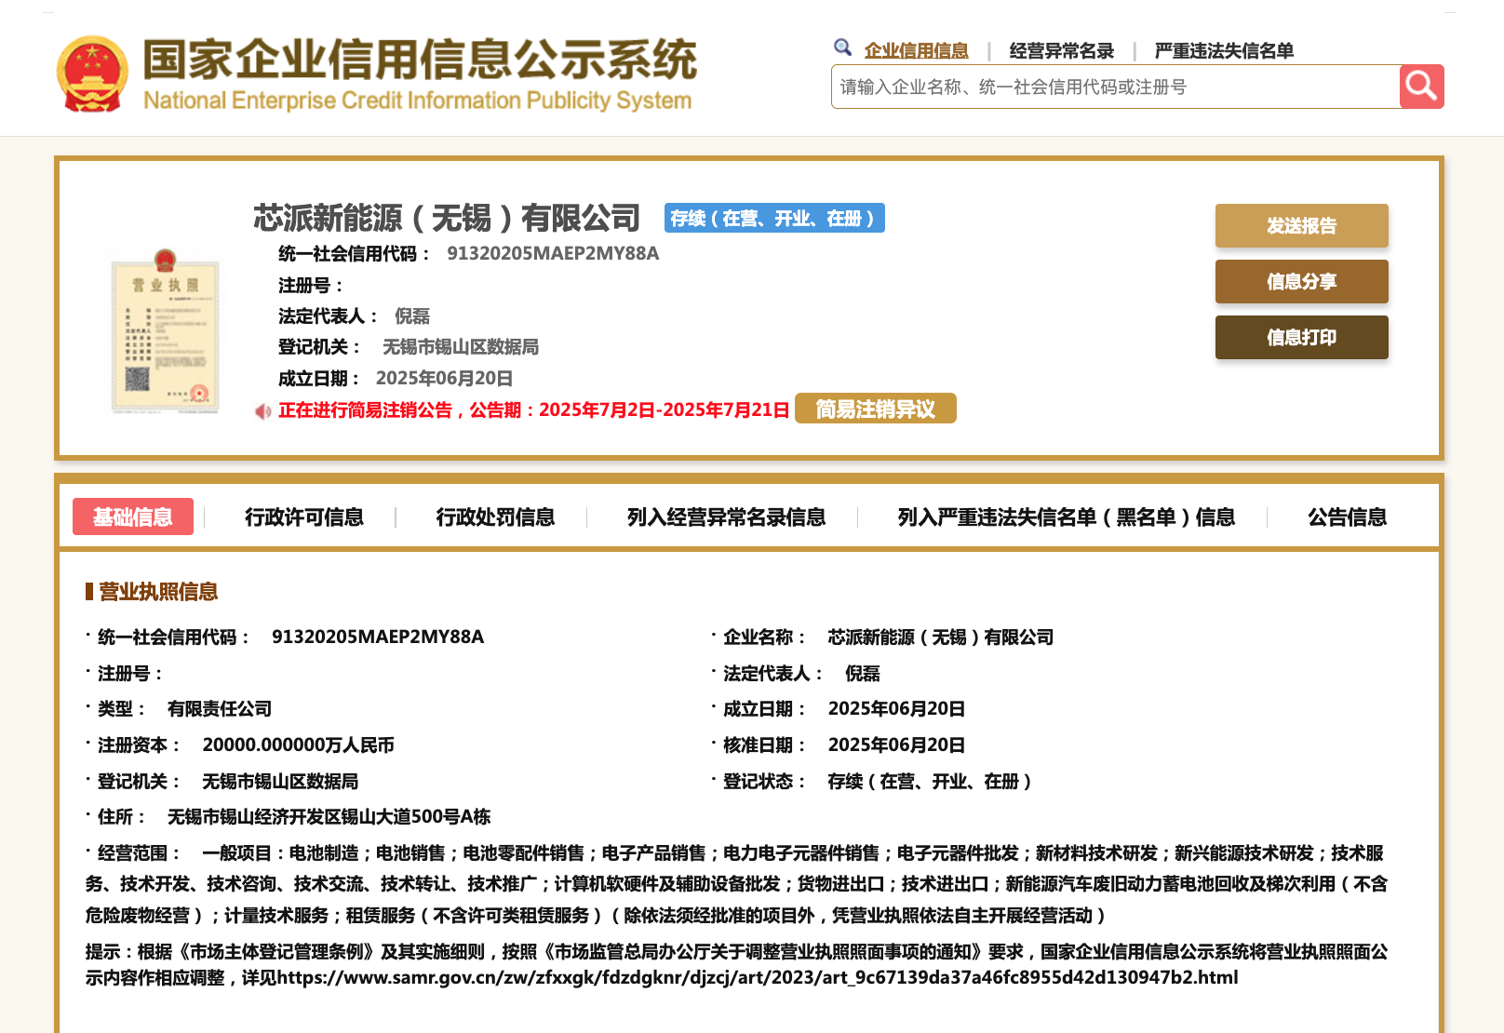Switch search to 经营异常名录

(x=1061, y=50)
